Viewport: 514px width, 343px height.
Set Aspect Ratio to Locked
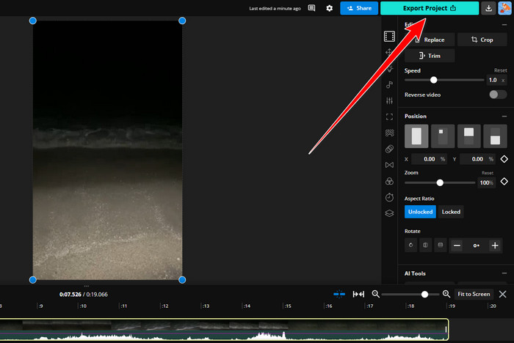pyautogui.click(x=451, y=212)
